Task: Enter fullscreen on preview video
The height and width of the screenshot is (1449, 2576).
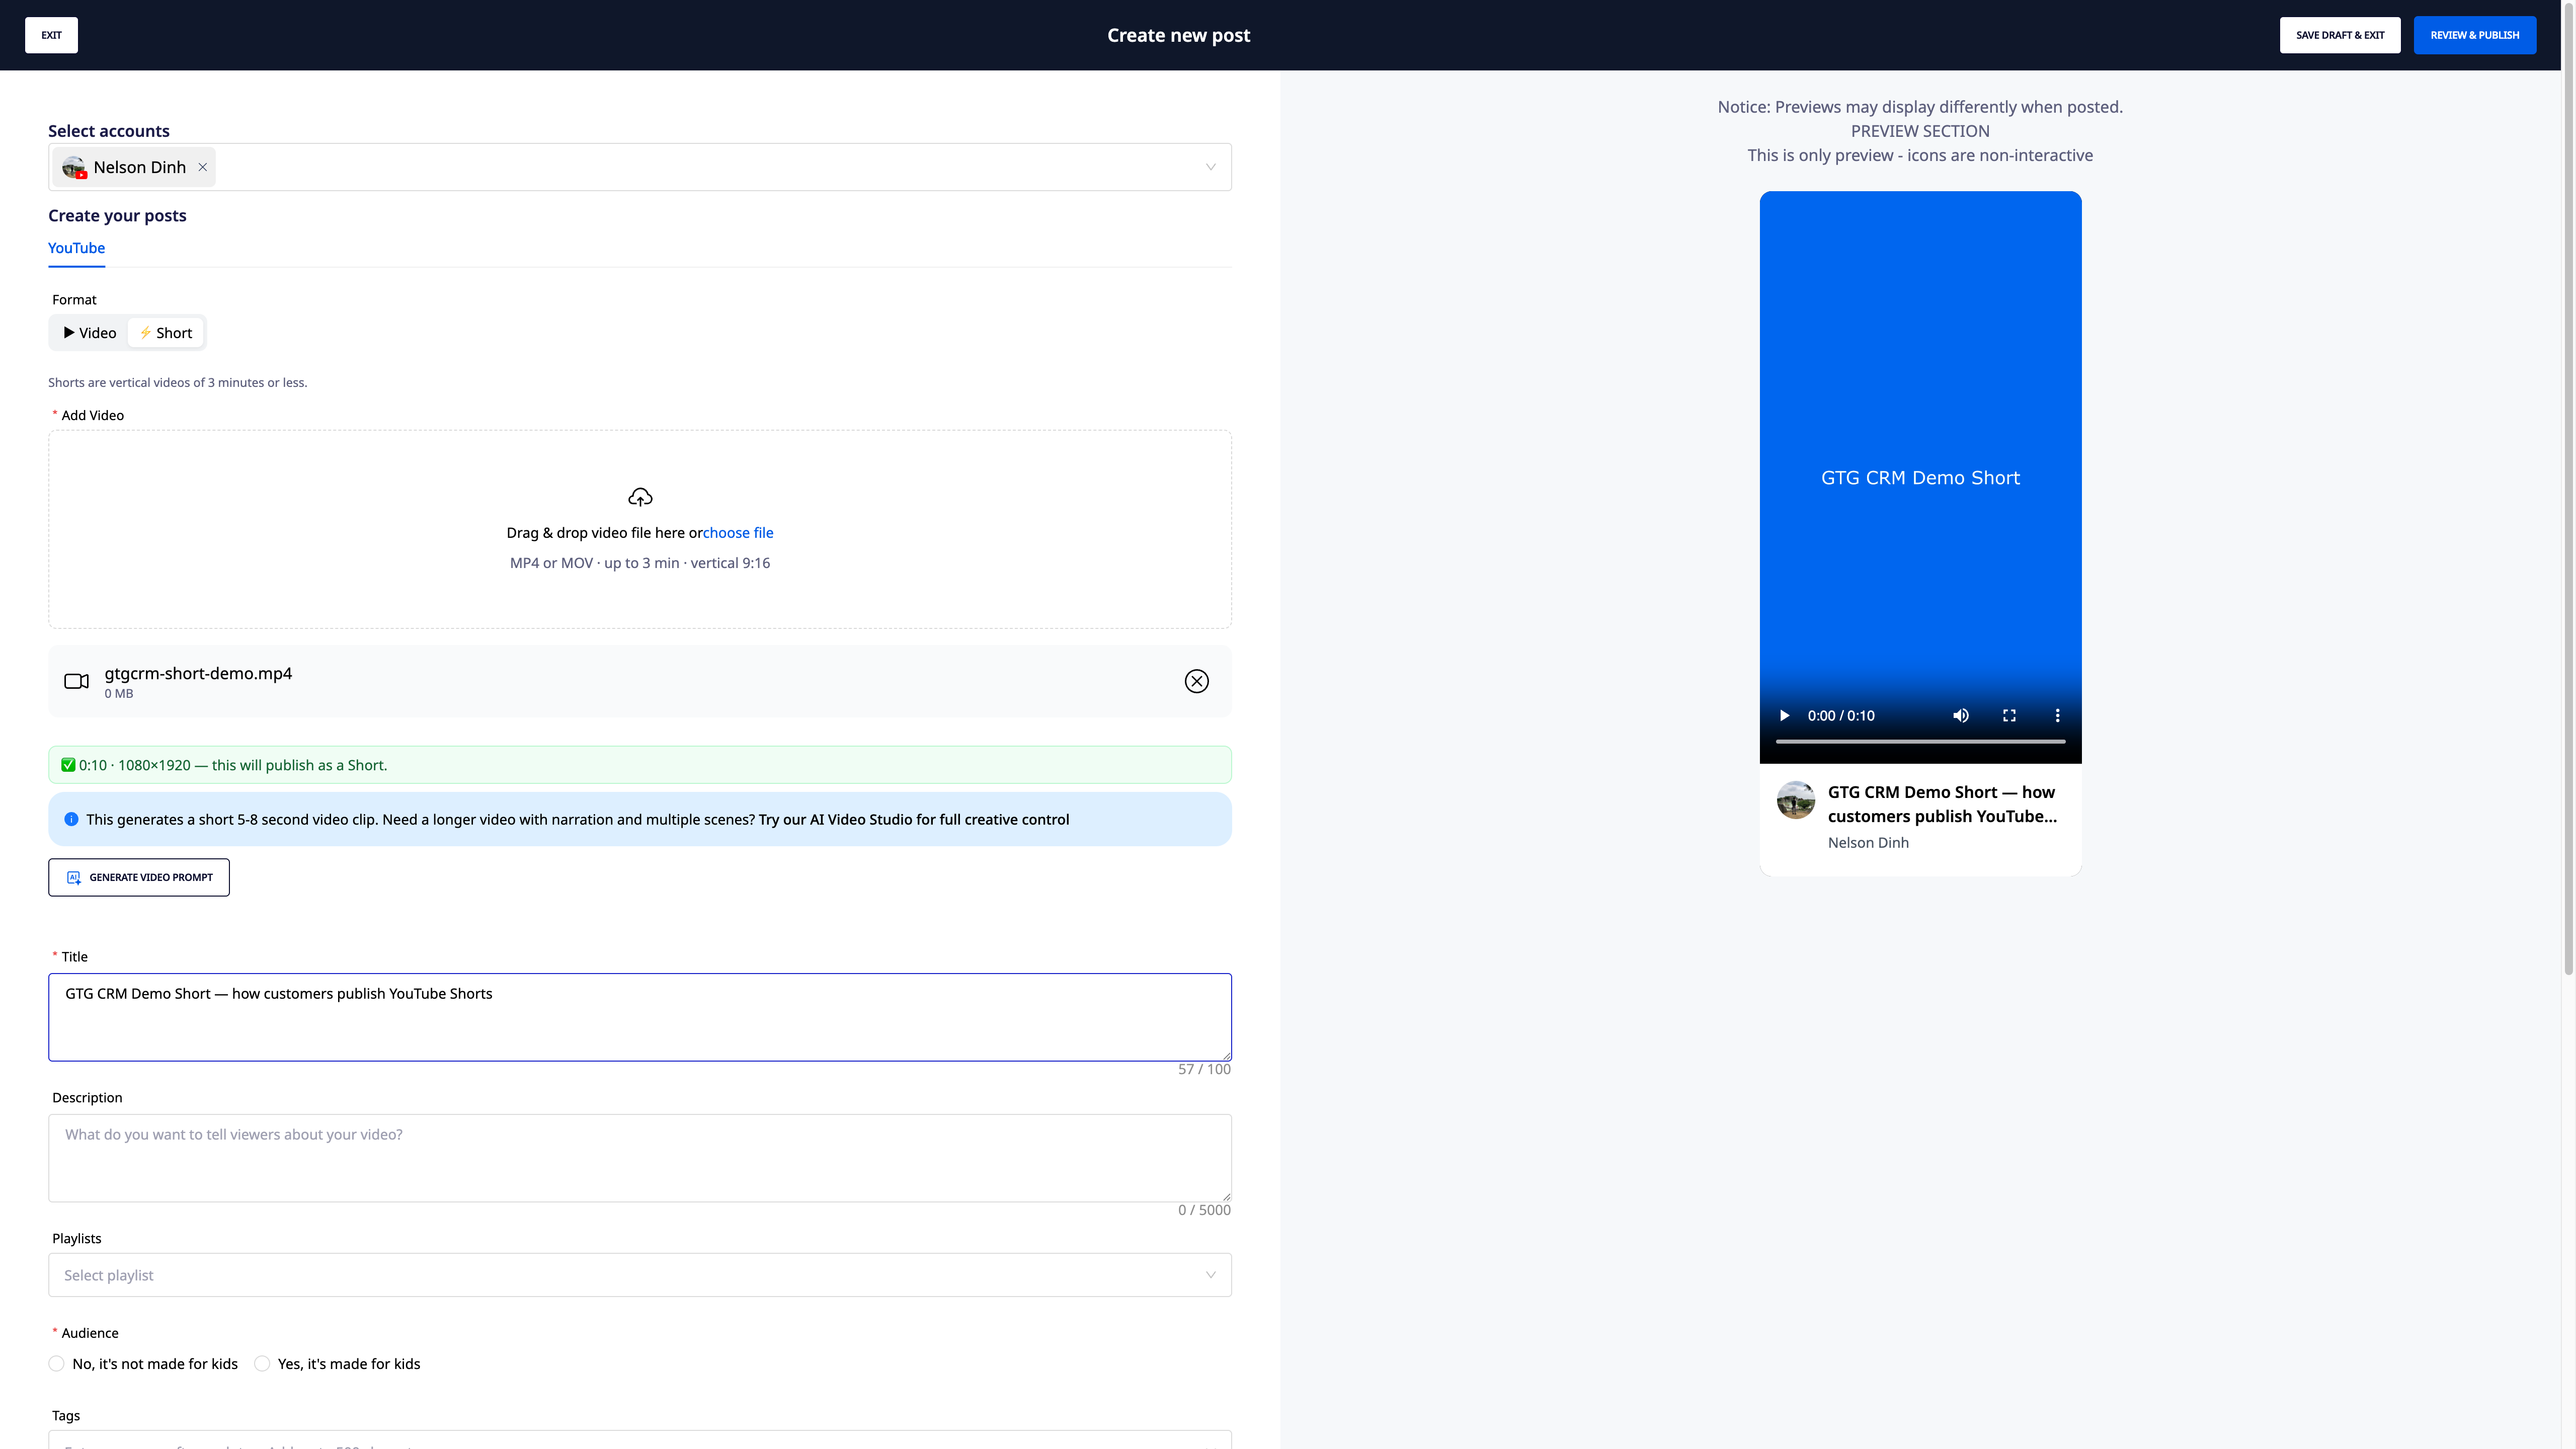Action: (2009, 716)
